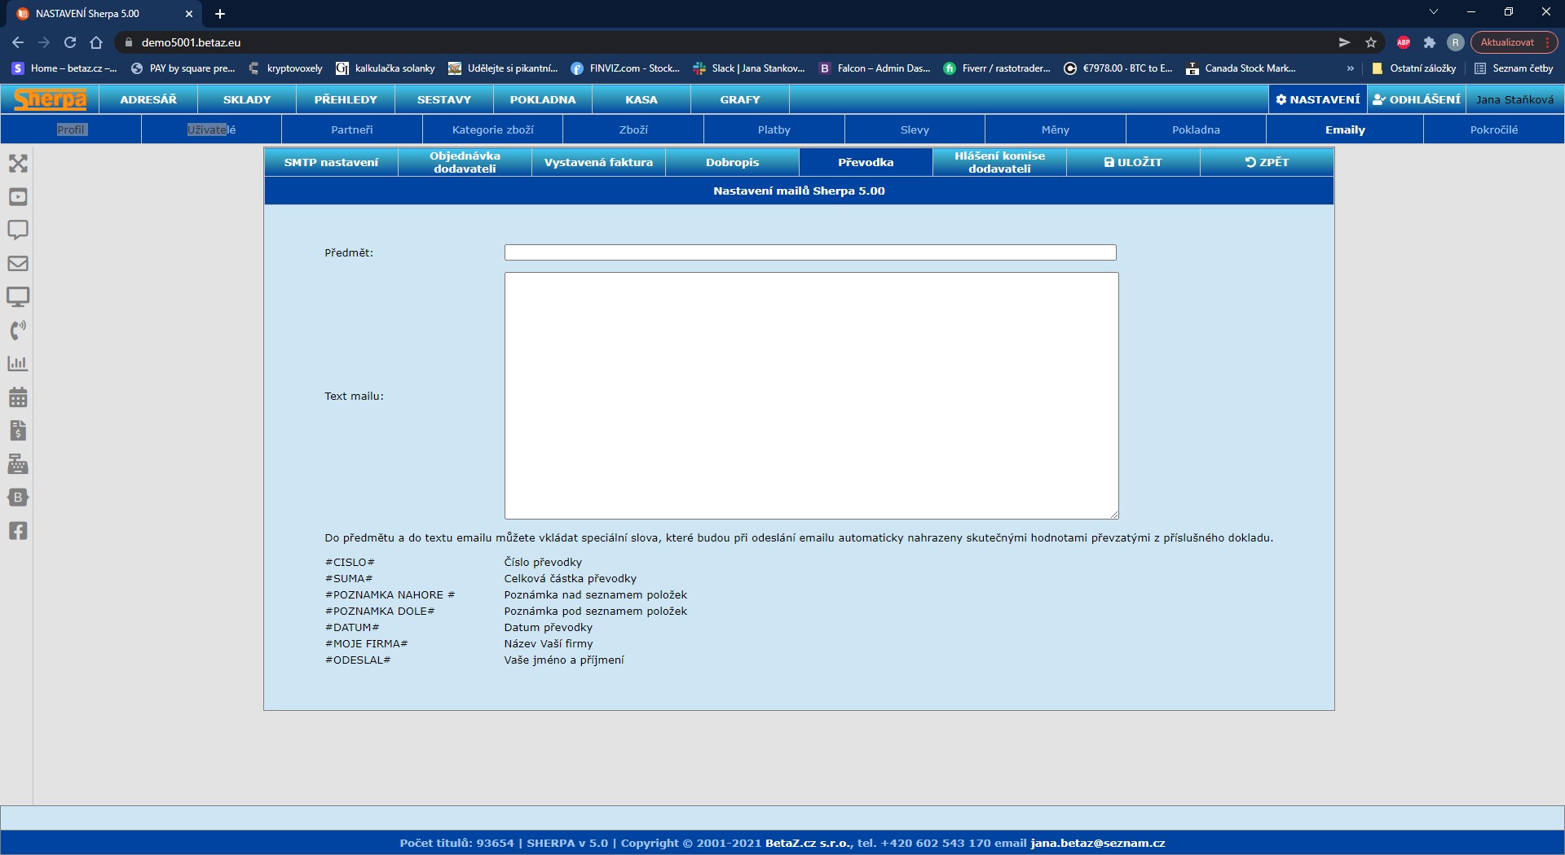1565x855 pixels.
Task: Open the video play sidebar icon
Action: tap(18, 197)
